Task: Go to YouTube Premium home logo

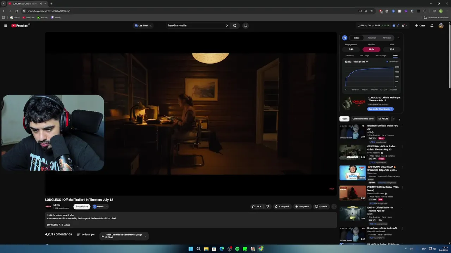Action: coord(20,26)
